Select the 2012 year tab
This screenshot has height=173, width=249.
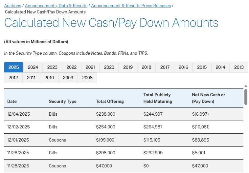13,78
